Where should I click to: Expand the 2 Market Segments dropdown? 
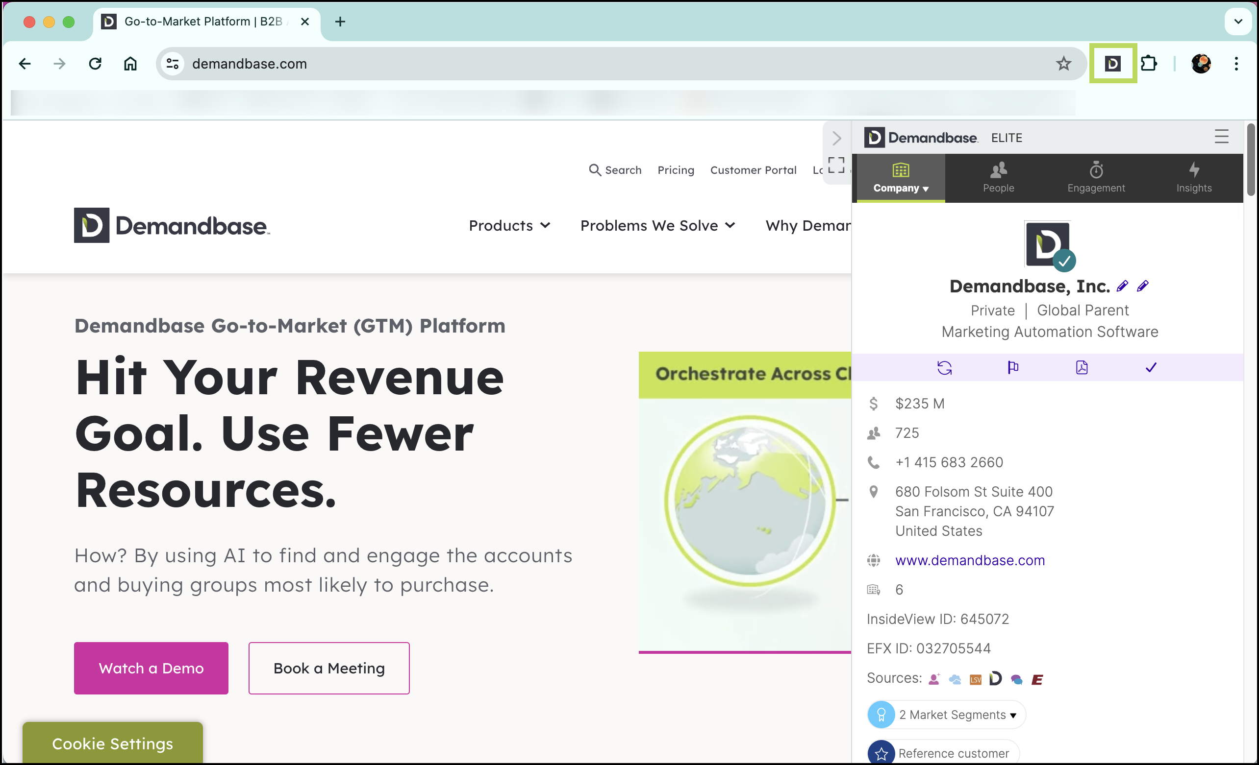coord(946,715)
